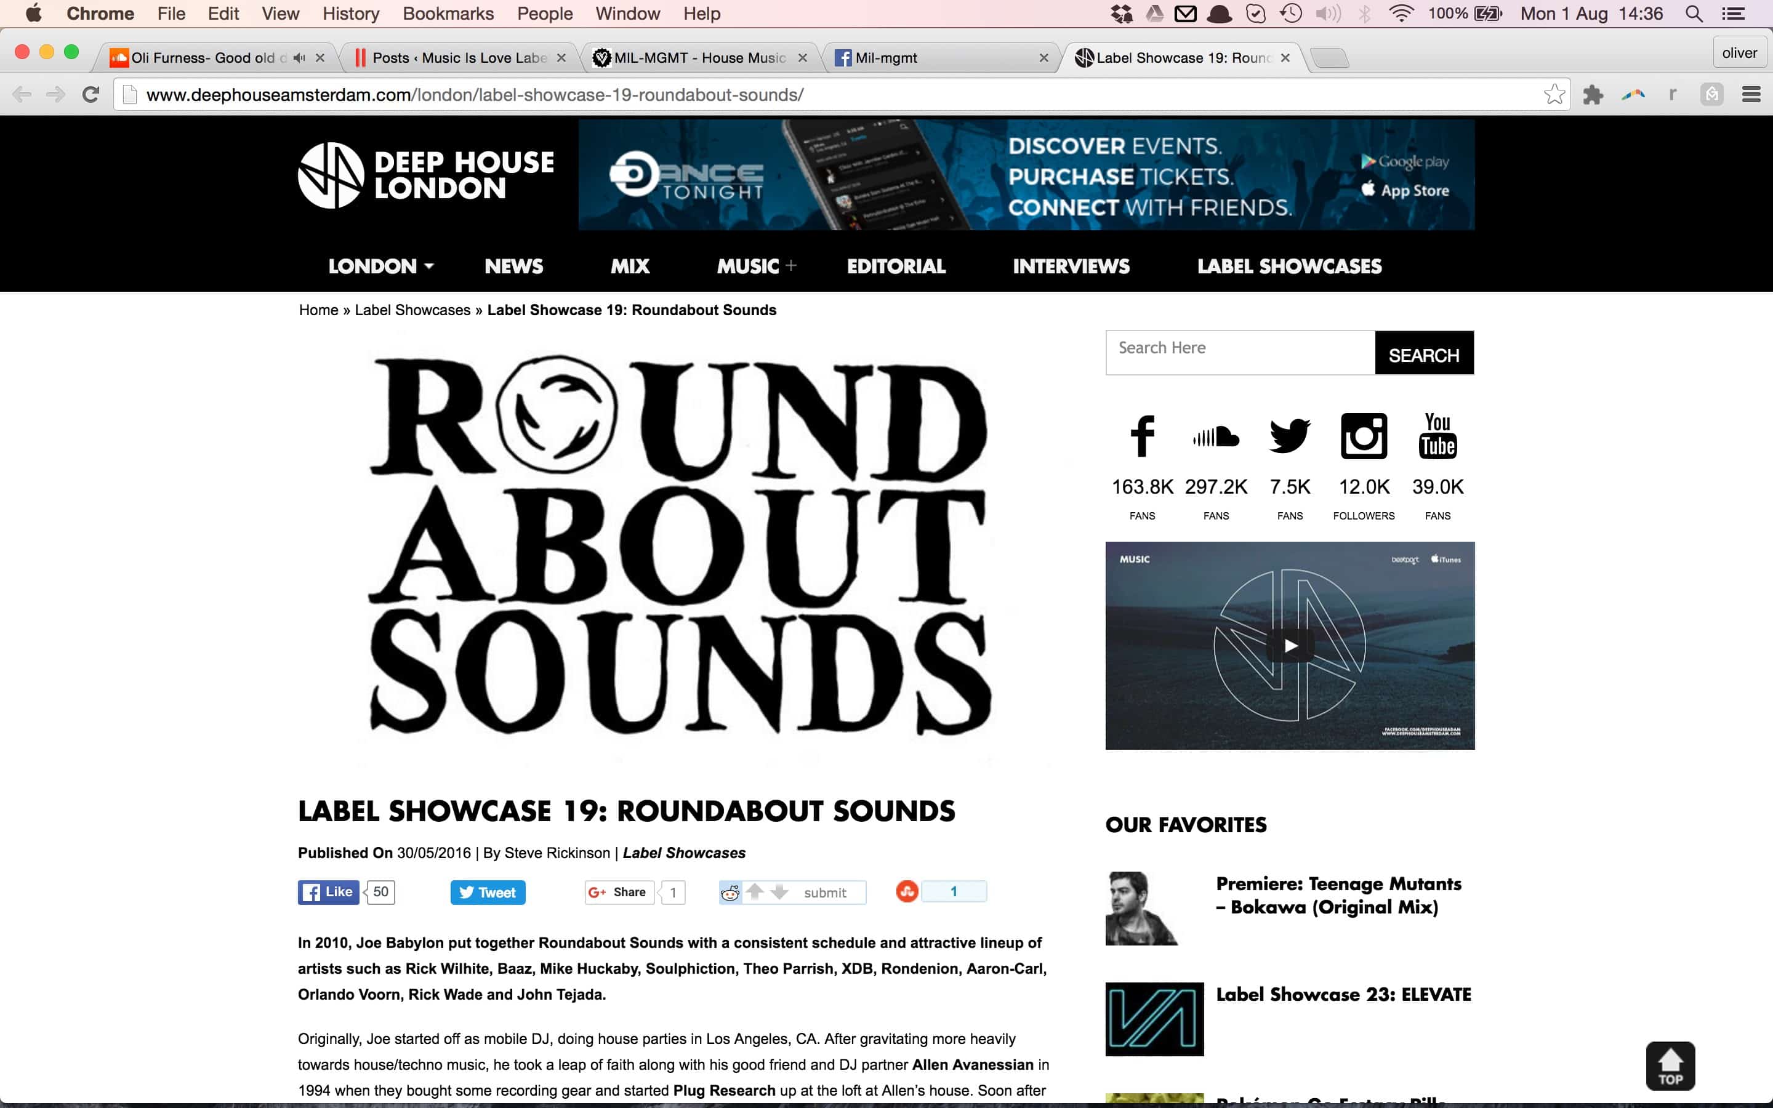Click the Time Machine menu bar icon
1773x1108 pixels.
pyautogui.click(x=1291, y=13)
